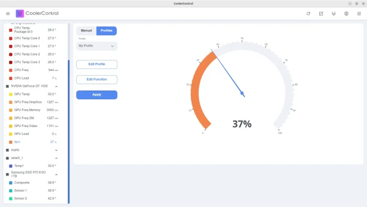The image size is (367, 207).
Task: Click the Edit Function button
Action: point(96,79)
